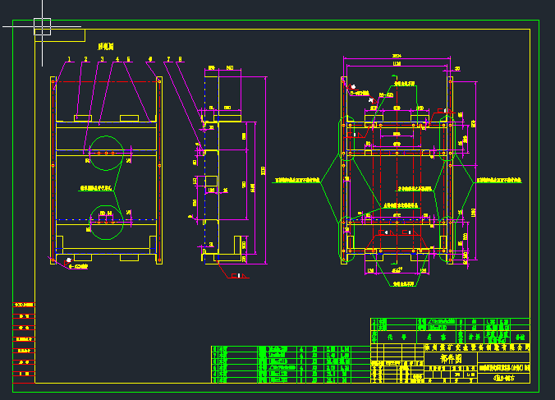Select the view title text above the left view
The height and width of the screenshot is (400, 555).
click(x=105, y=46)
